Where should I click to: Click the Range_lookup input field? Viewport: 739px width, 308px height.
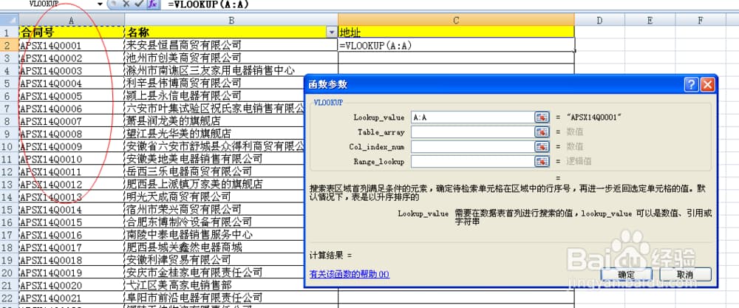[471, 162]
